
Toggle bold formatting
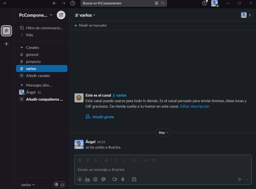click(x=80, y=160)
